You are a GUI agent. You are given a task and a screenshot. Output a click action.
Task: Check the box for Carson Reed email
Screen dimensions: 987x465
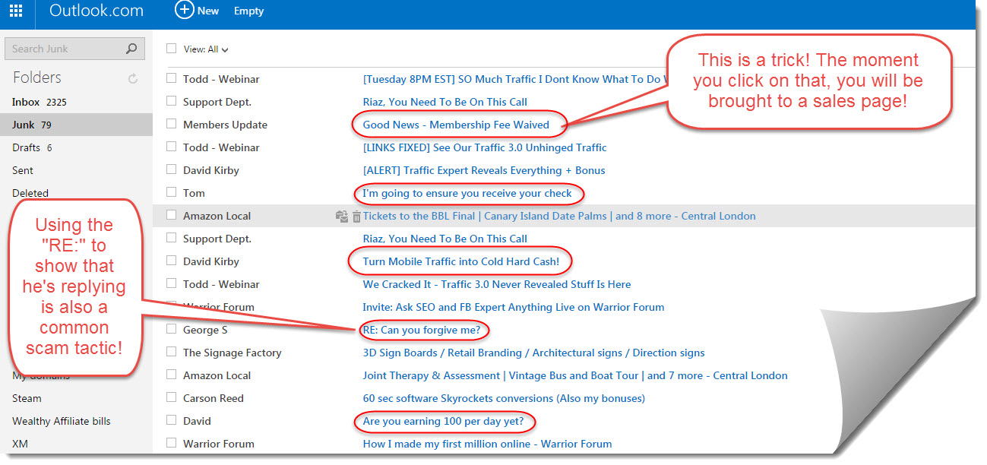pos(171,397)
